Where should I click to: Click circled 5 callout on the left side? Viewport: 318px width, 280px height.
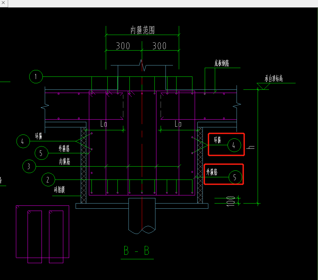tap(42, 153)
